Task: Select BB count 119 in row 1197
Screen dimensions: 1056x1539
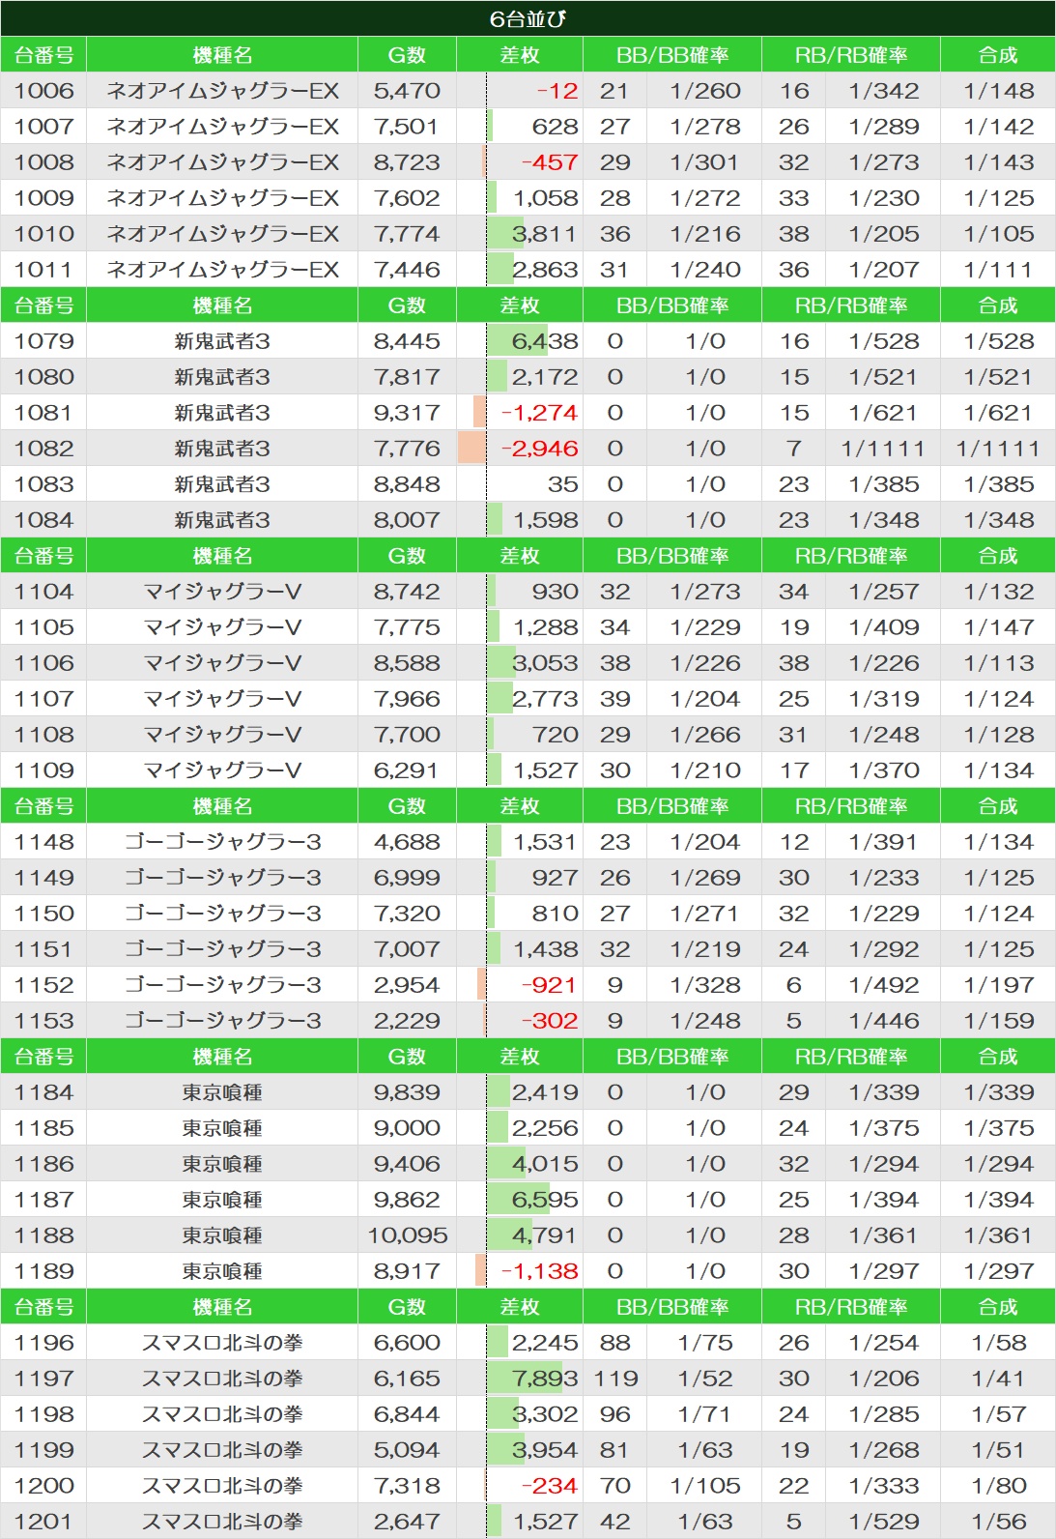Action: [x=615, y=1379]
